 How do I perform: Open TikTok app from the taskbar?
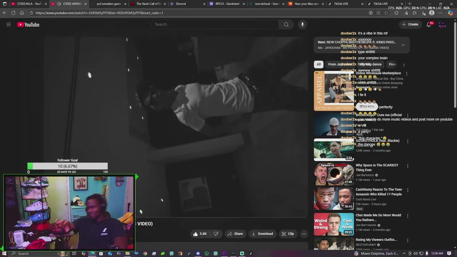coord(251,253)
